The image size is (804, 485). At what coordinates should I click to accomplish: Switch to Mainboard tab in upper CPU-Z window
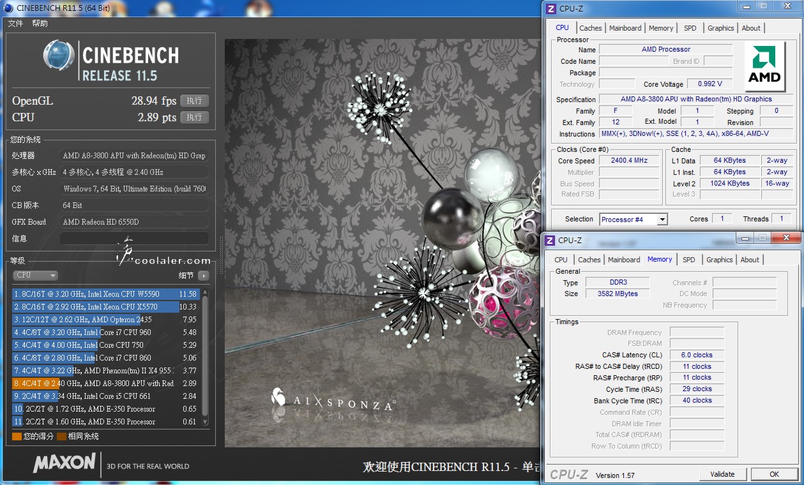pos(625,28)
